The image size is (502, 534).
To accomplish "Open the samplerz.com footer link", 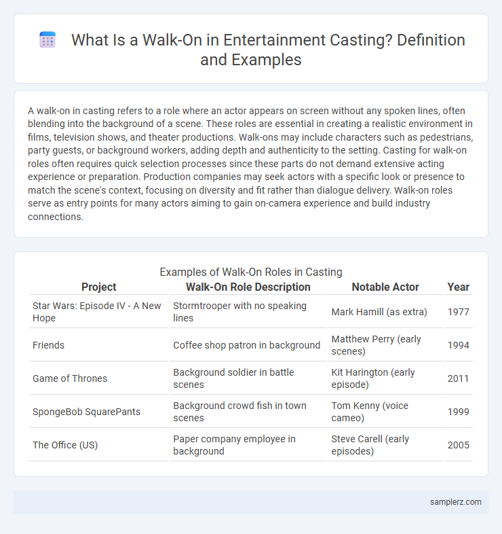I will pos(455,502).
